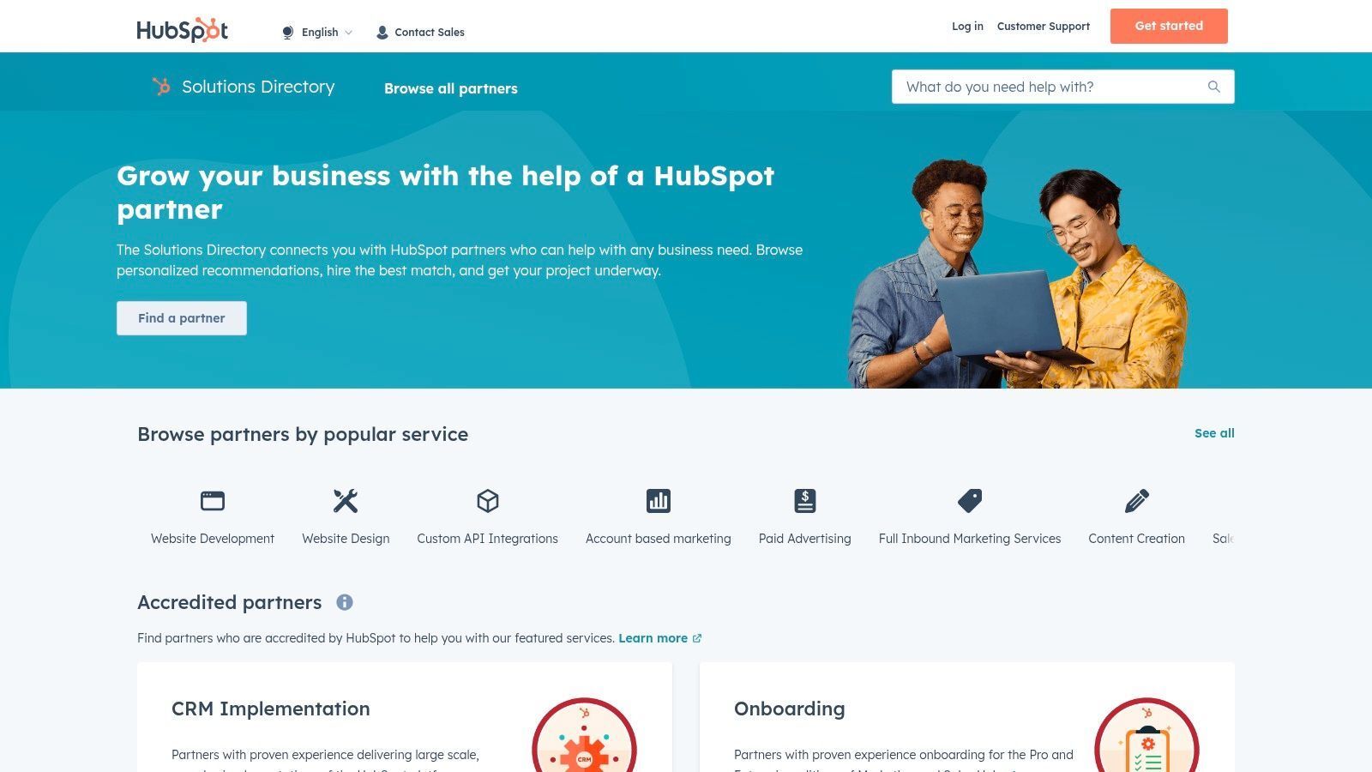Open the Browse all partners tab
Viewport: 1372px width, 772px height.
[x=451, y=88]
